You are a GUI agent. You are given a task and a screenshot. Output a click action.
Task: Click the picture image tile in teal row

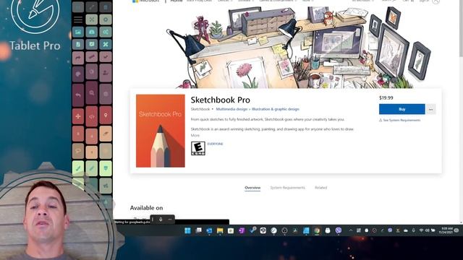tap(78, 32)
